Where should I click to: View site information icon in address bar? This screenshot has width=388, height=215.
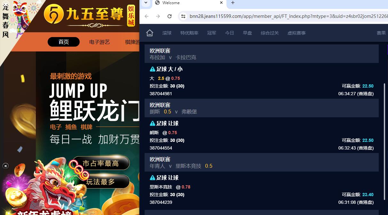pyautogui.click(x=183, y=16)
